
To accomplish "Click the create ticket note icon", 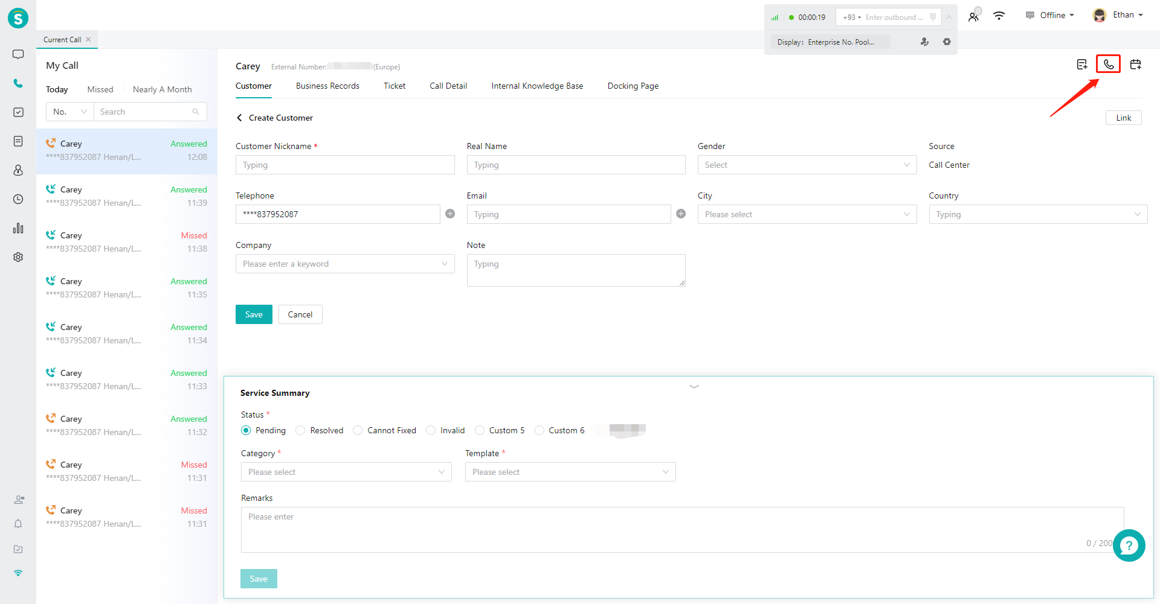I will coord(1082,64).
